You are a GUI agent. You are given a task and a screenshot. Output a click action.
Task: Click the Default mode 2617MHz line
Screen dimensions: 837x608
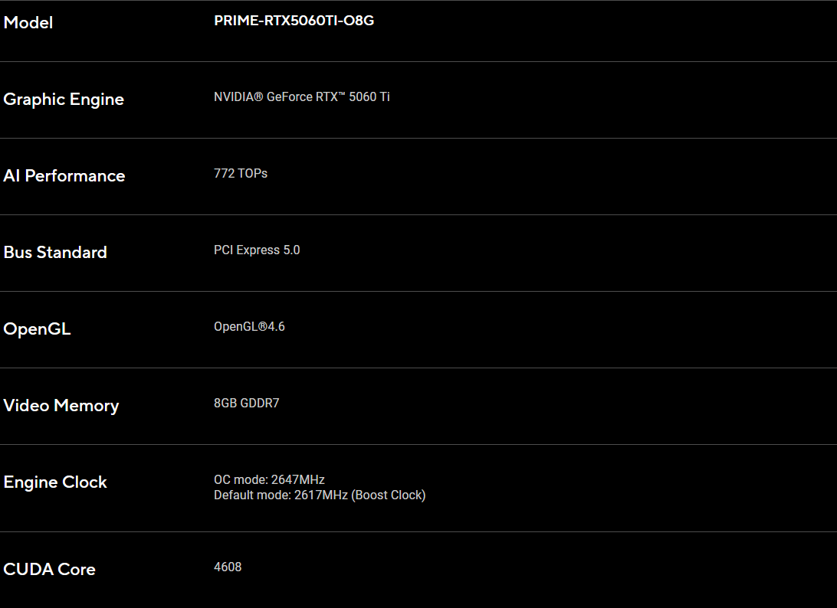click(319, 495)
